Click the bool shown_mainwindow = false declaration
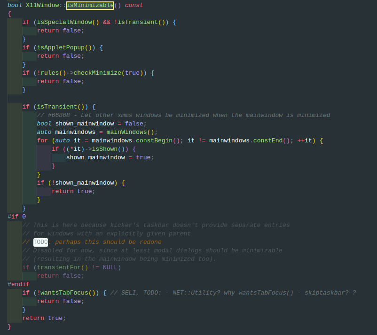This screenshot has width=377, height=335. pos(92,124)
